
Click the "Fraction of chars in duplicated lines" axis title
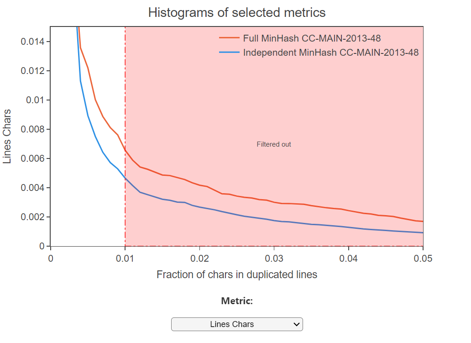[x=237, y=274]
